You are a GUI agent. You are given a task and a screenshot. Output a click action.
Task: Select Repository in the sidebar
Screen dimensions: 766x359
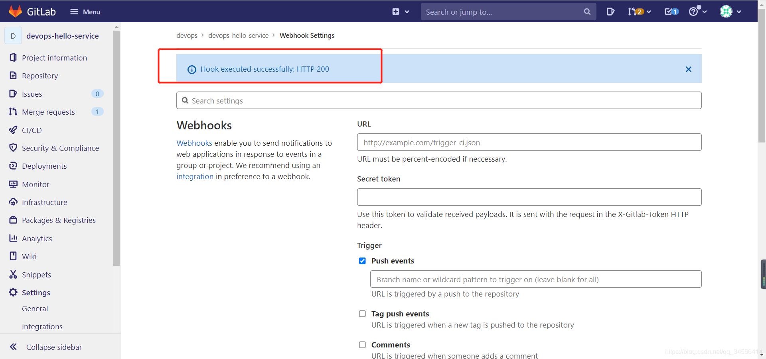(x=39, y=76)
